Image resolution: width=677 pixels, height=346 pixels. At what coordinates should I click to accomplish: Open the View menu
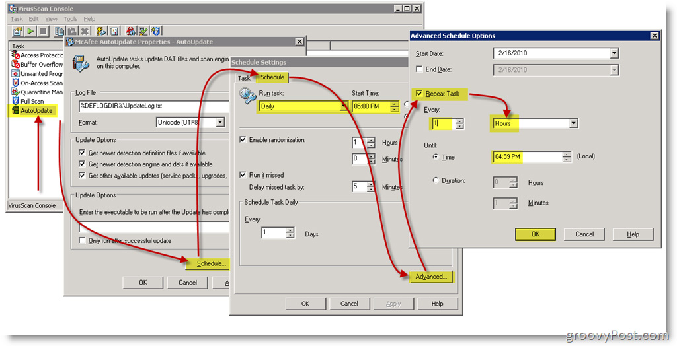click(51, 19)
